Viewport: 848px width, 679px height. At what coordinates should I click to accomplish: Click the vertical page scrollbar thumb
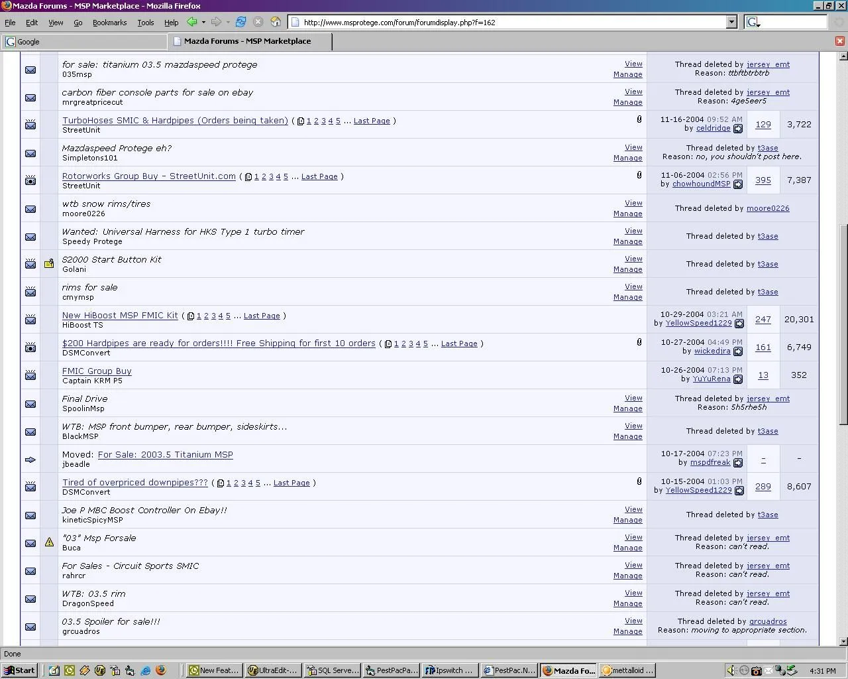click(x=843, y=325)
